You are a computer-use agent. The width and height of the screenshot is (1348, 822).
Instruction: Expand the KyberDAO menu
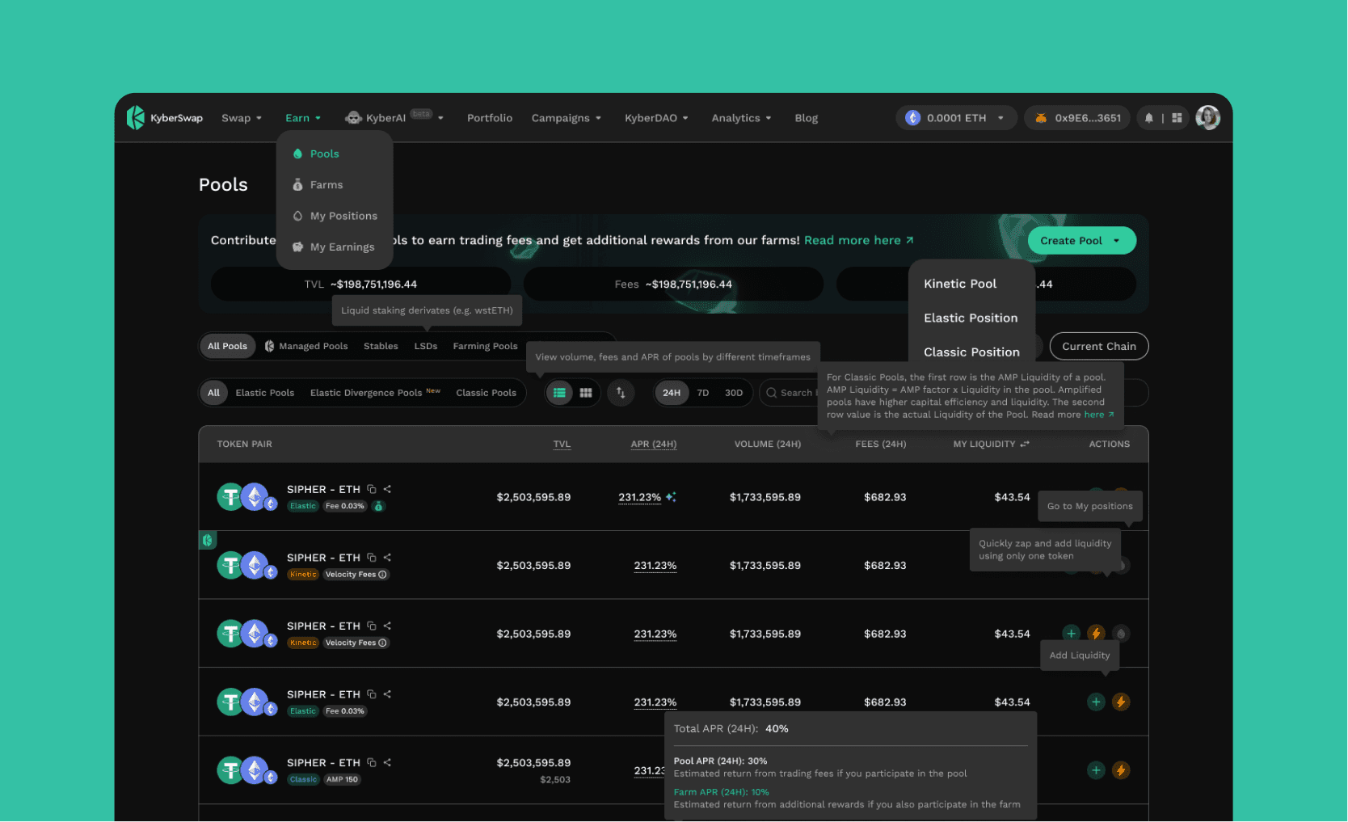point(656,118)
